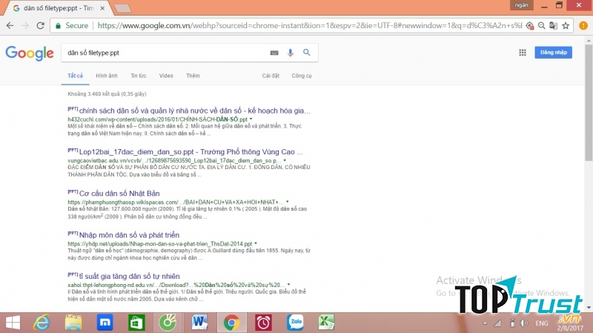Open the on-screen keyboard input tool

click(274, 53)
